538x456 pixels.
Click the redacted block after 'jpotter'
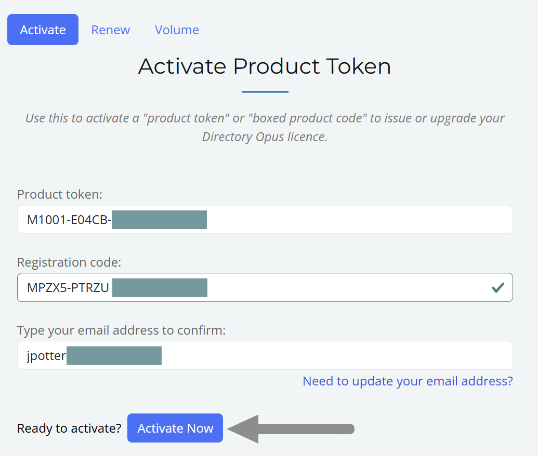(x=114, y=355)
